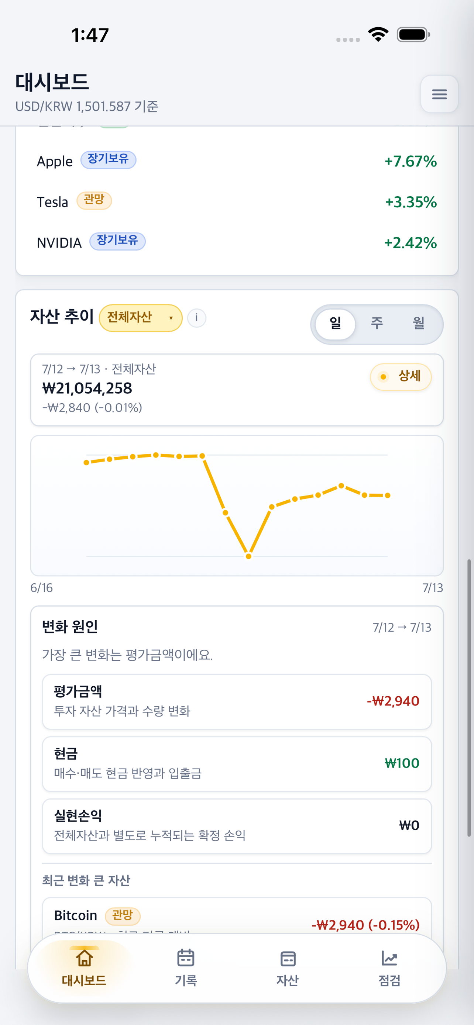The width and height of the screenshot is (474, 1025).
Task: Select the lowest chart data point
Action: click(248, 556)
